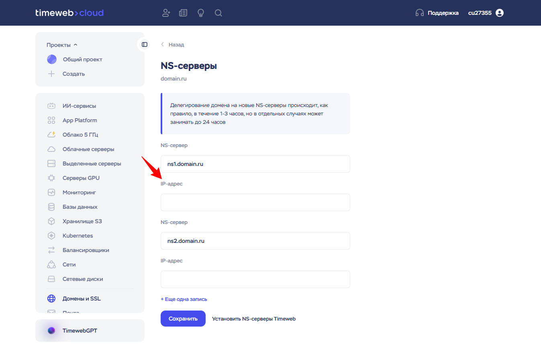Image resolution: width=541 pixels, height=345 pixels.
Task: Click the NS-серверы page heading
Action: click(x=189, y=66)
